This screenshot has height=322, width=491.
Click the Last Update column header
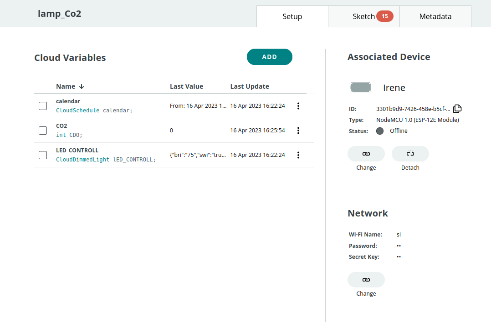tap(250, 86)
